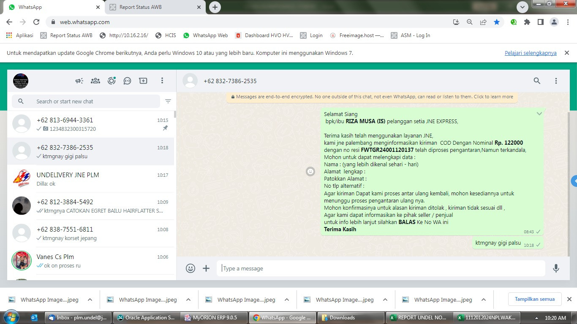
Task: Click the New chat plus icon
Action: pos(143,81)
